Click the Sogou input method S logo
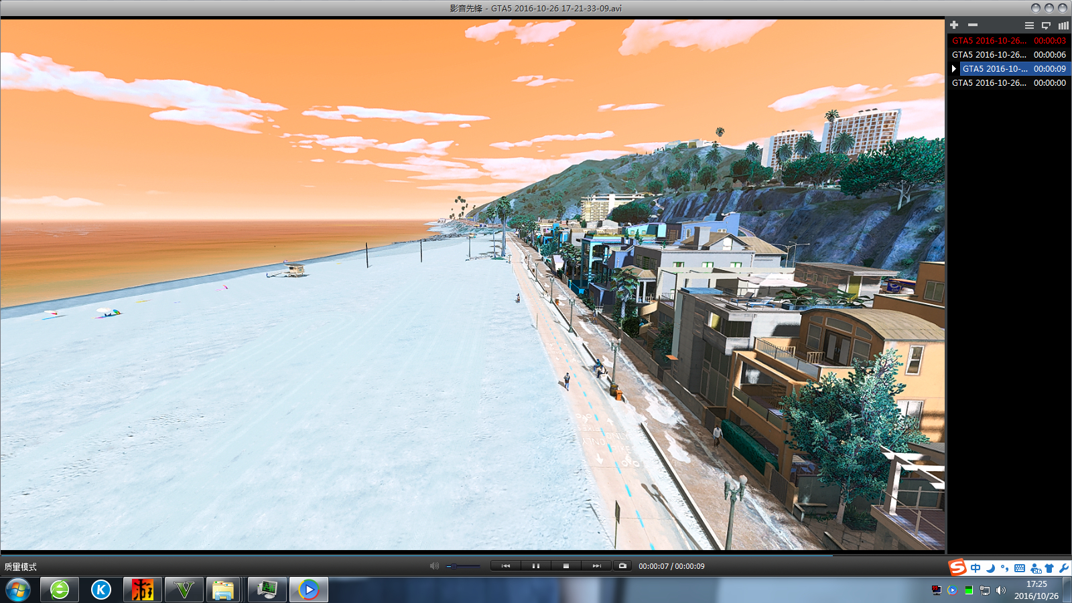This screenshot has height=603, width=1072. click(957, 567)
